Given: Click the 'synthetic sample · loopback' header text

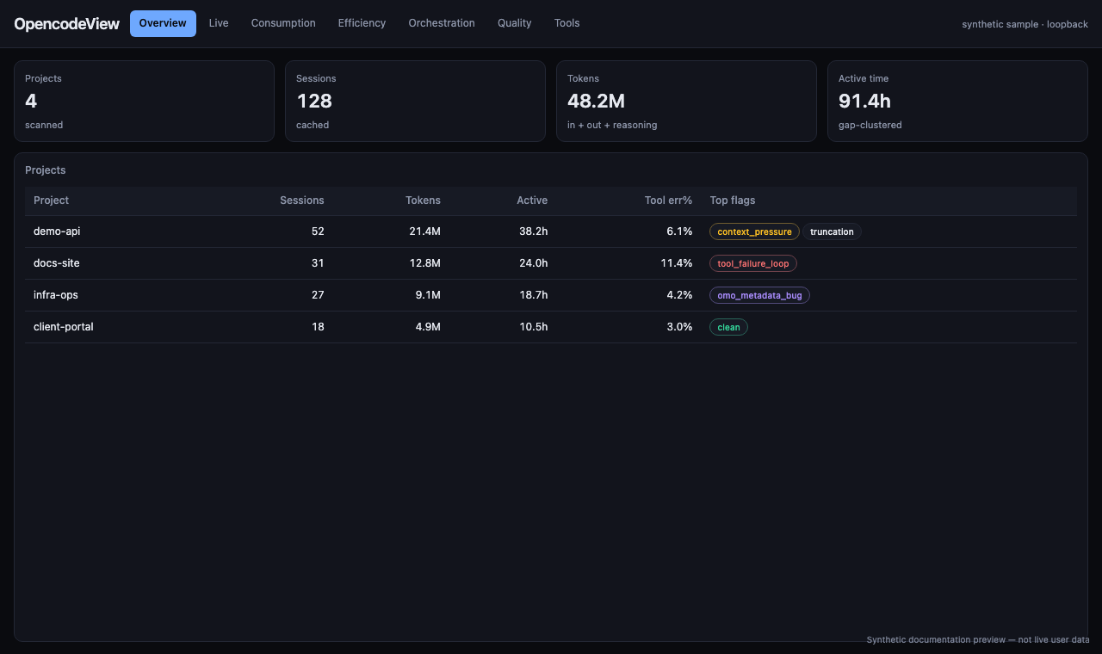Looking at the screenshot, I should pyautogui.click(x=1025, y=24).
